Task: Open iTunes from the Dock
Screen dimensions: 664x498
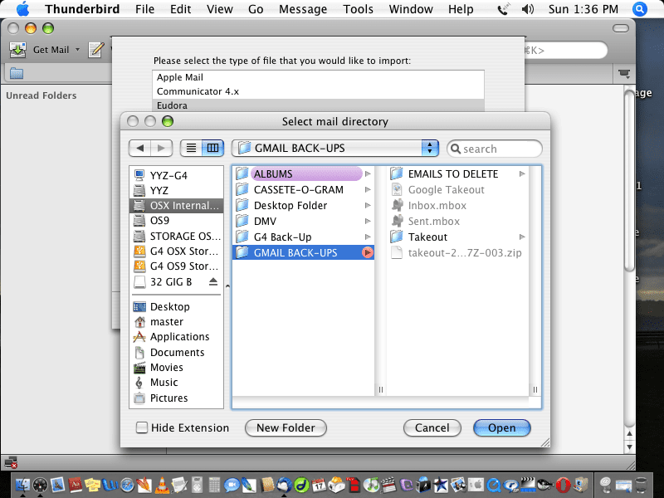Action: (371, 485)
